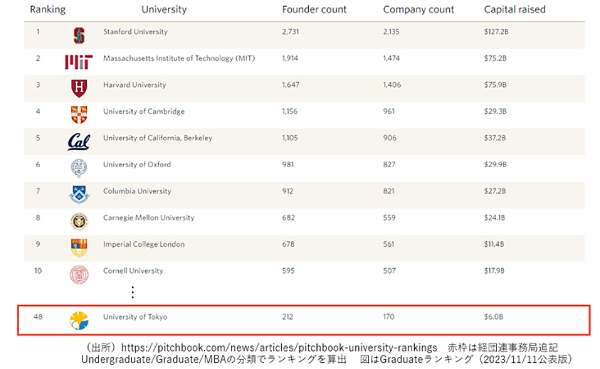
Task: Click Harvard's company count 1,406
Action: 392,85
